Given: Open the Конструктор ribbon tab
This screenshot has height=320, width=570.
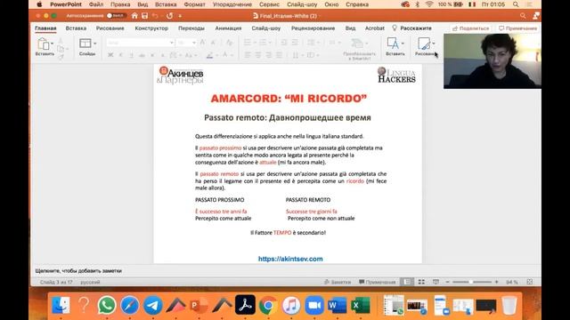Looking at the screenshot, I should (151, 28).
